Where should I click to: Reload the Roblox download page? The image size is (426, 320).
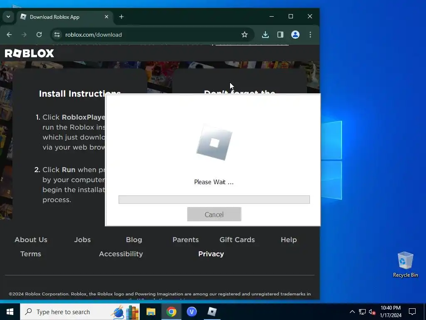pyautogui.click(x=39, y=35)
